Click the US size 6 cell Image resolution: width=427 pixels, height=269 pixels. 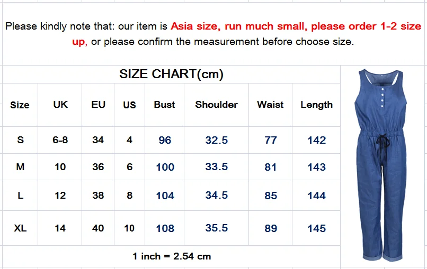tap(129, 166)
